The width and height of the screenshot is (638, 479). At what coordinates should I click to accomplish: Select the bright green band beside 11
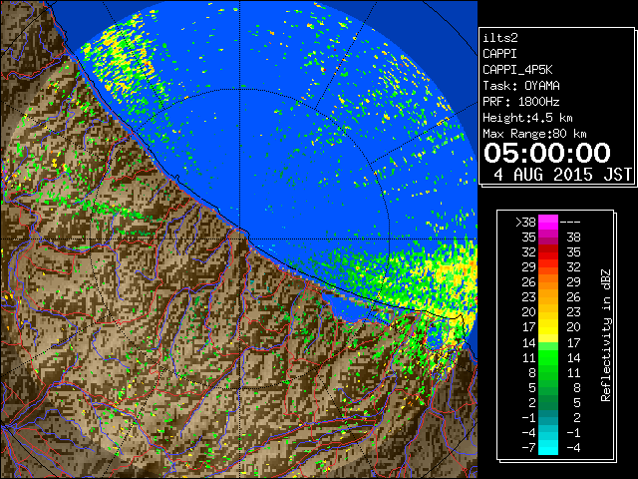click(x=548, y=357)
